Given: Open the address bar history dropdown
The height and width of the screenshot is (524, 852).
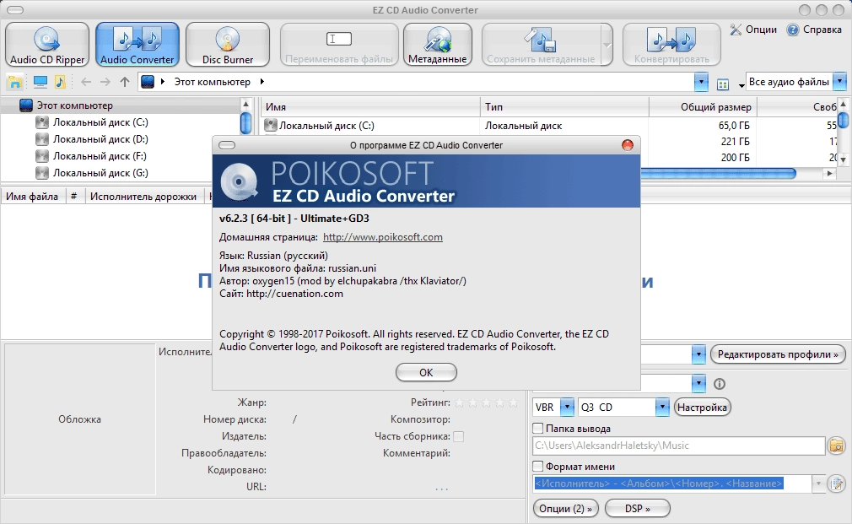Looking at the screenshot, I should (701, 82).
